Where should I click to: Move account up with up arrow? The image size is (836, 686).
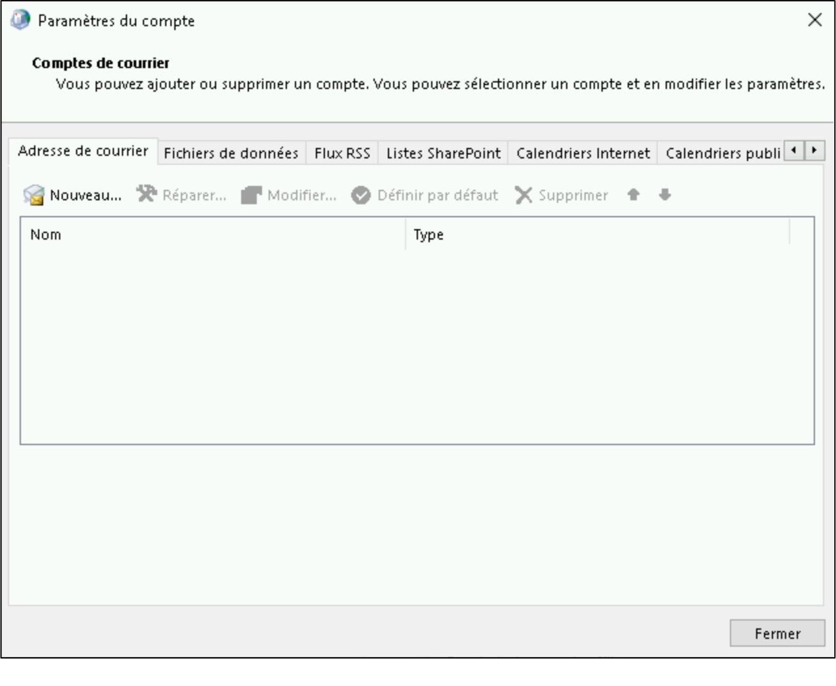click(x=633, y=194)
